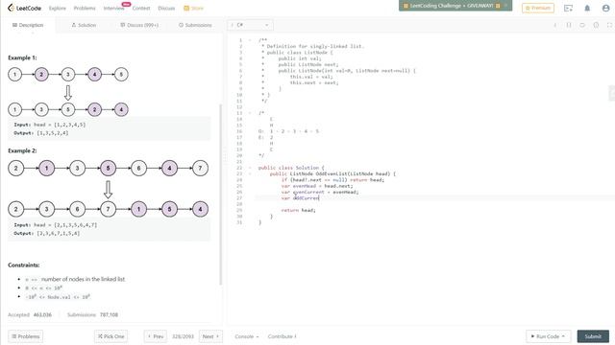Click the reset code icon
The height and width of the screenshot is (345, 615).
point(582,25)
